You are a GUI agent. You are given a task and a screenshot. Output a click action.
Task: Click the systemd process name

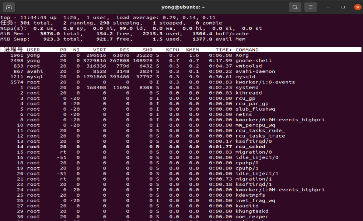247,88
